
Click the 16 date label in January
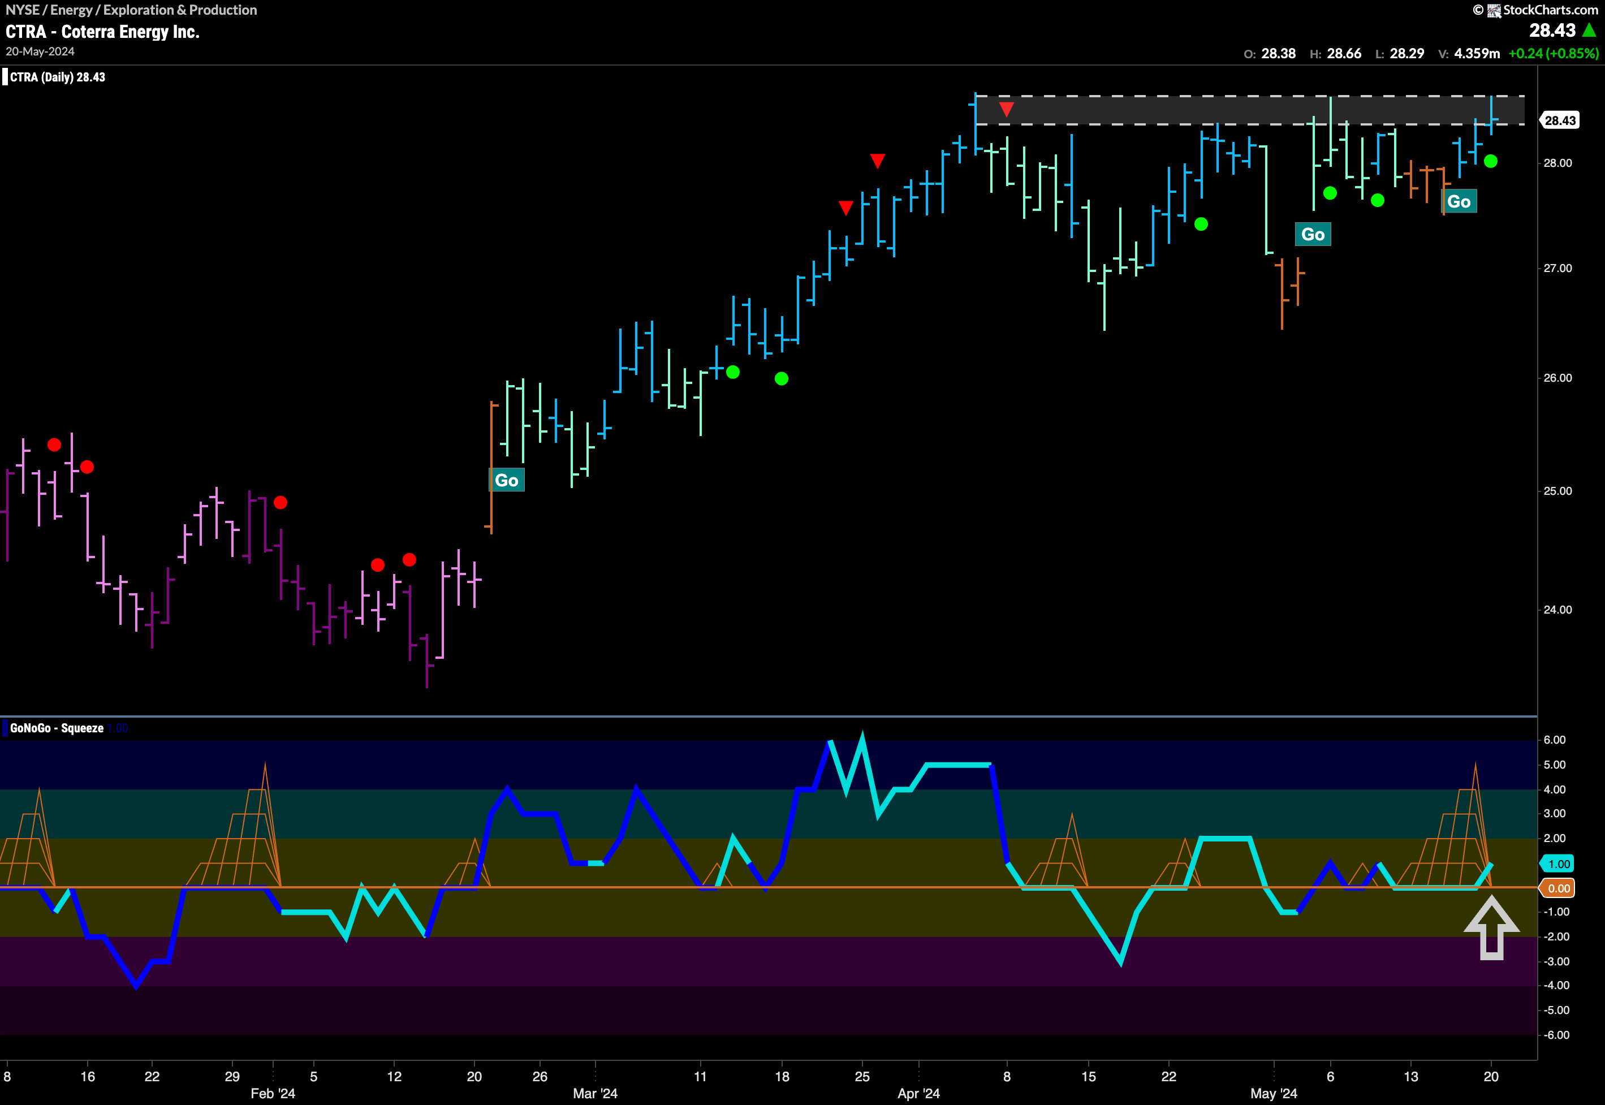[x=87, y=1077]
